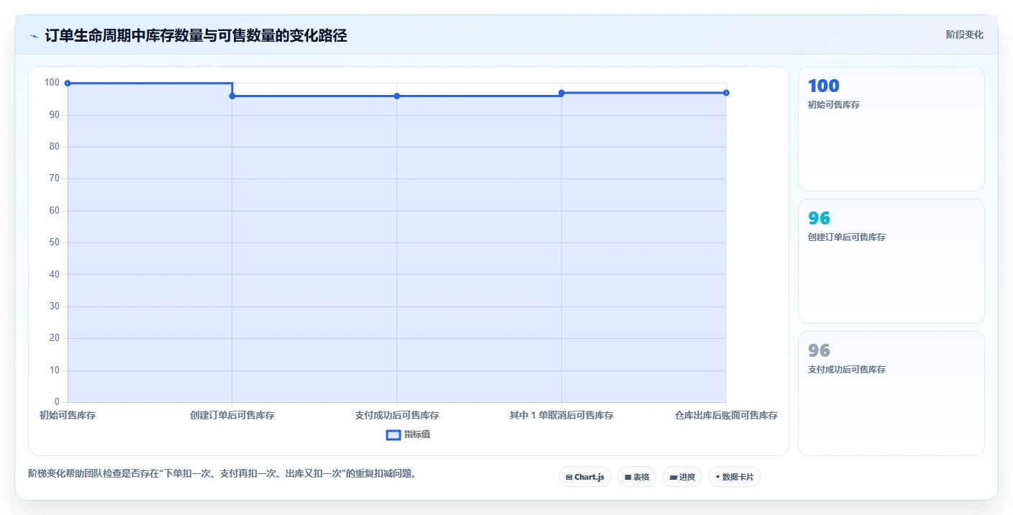Click the Chart.js tag chip
This screenshot has height=515, width=1013.
point(584,477)
